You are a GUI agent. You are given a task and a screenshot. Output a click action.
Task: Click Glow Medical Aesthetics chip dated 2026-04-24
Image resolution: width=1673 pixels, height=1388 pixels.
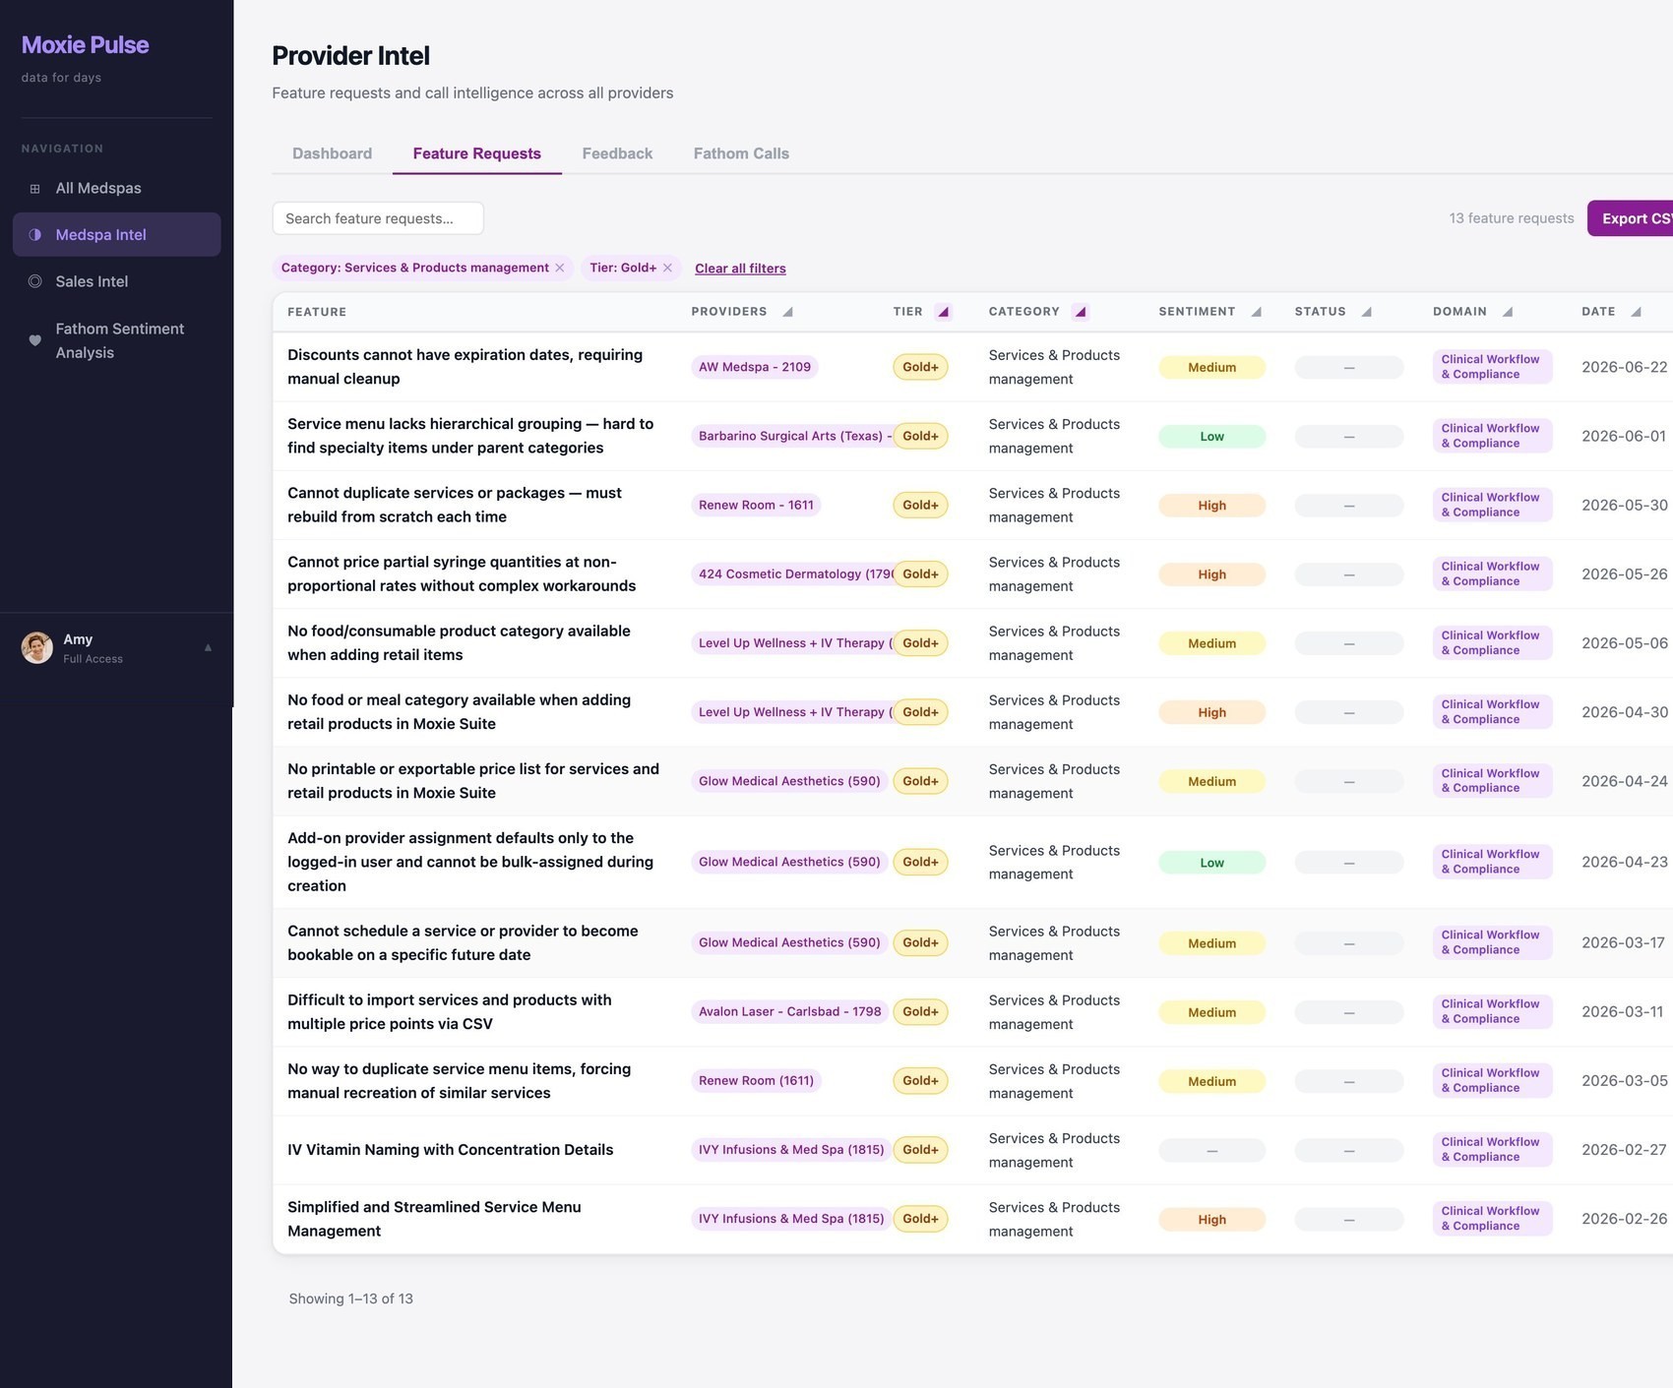point(789,781)
